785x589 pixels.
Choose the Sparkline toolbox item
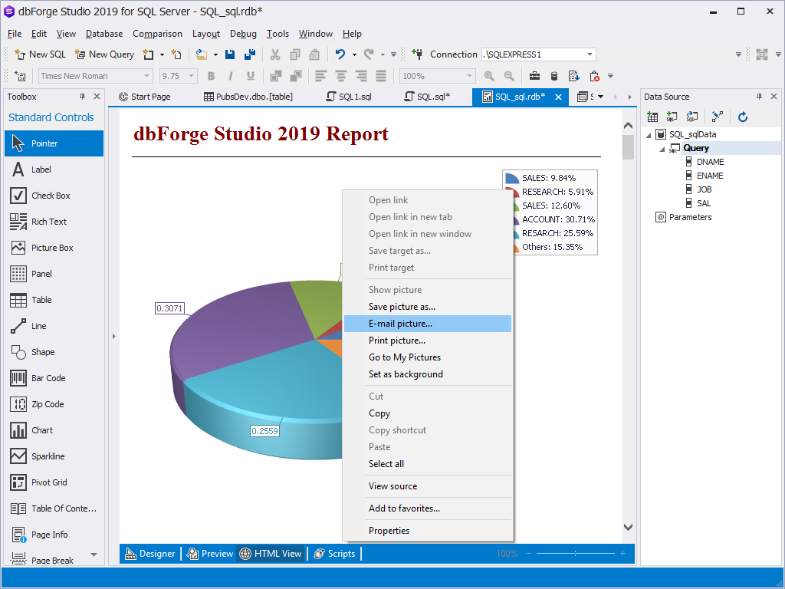pyautogui.click(x=48, y=456)
